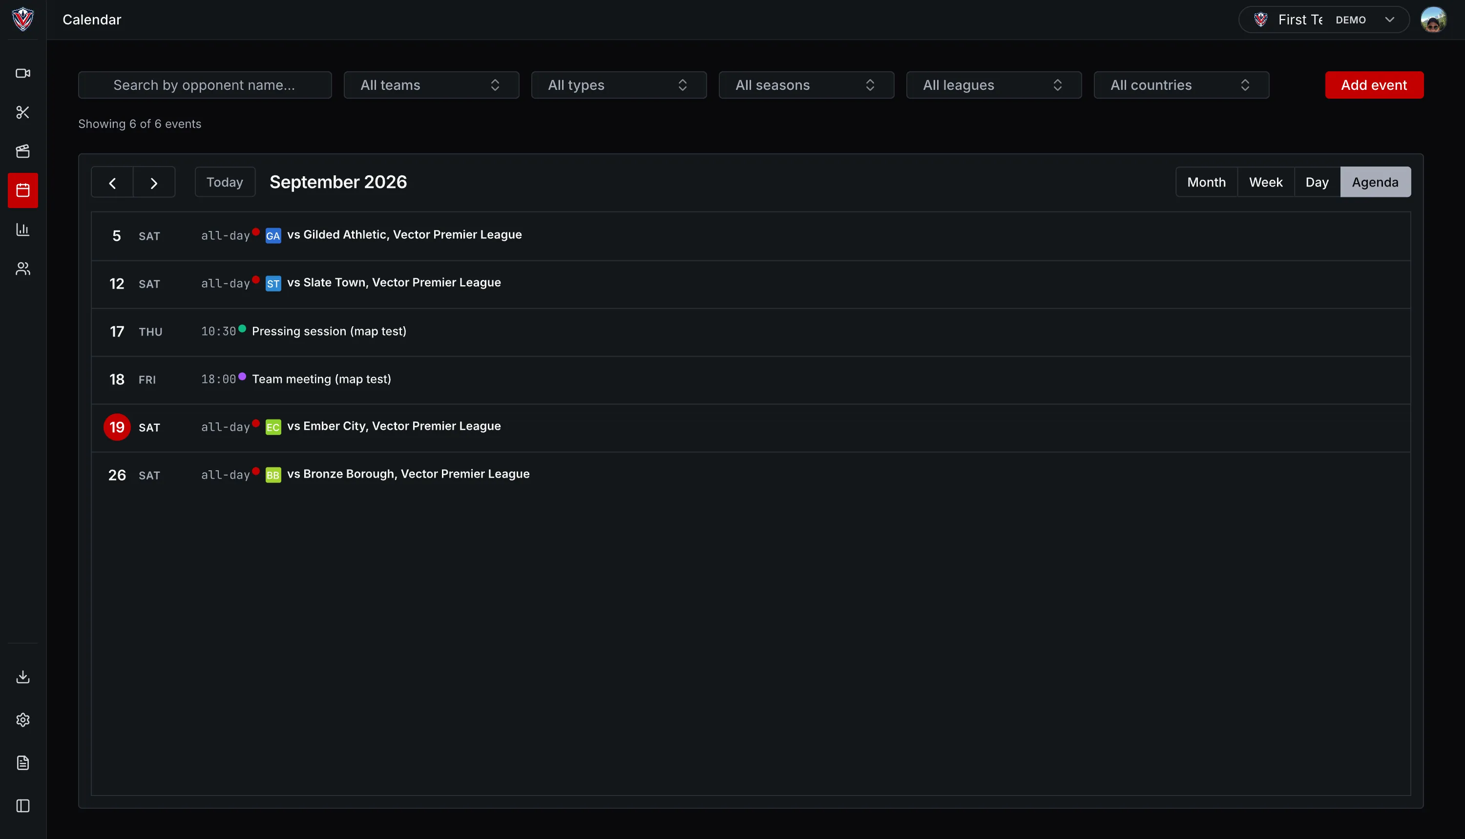The image size is (1465, 839).
Task: Open vs Slate Town match event
Action: 394,282
